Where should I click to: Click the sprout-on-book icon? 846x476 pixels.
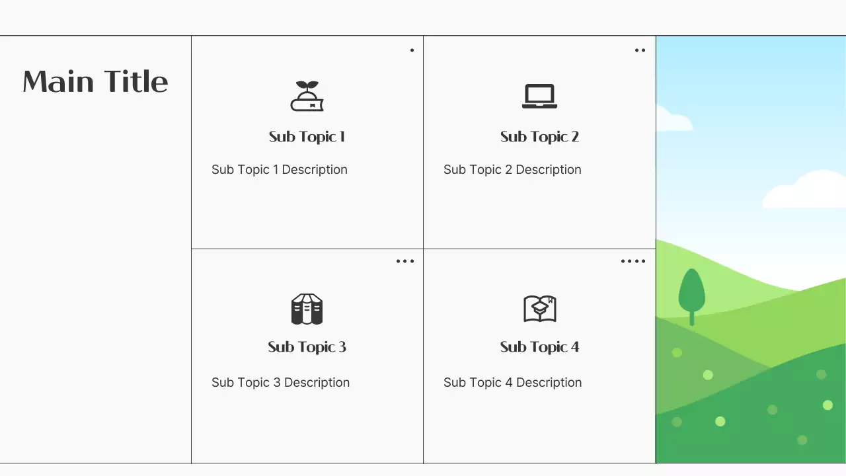pos(307,96)
